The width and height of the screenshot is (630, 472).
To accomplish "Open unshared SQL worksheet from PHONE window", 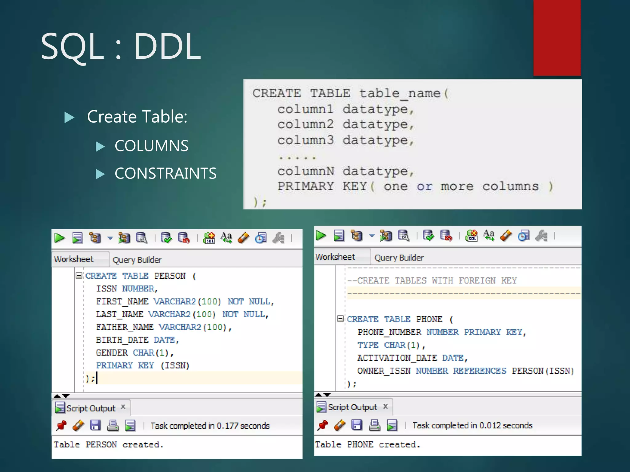I will pyautogui.click(x=472, y=236).
